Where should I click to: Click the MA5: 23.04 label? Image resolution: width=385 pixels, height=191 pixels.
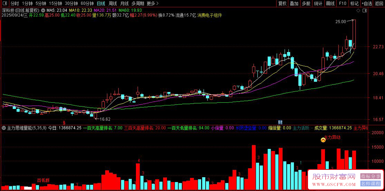57,10
